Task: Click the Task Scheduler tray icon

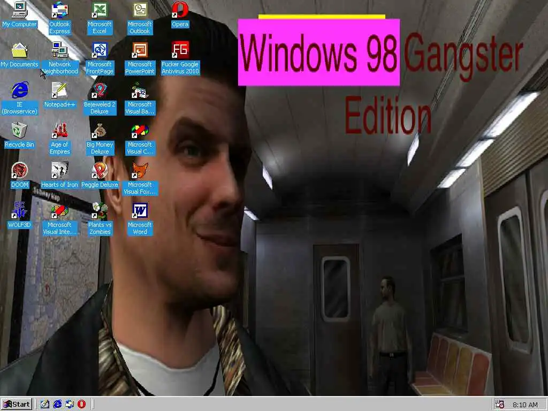Action: coord(500,405)
